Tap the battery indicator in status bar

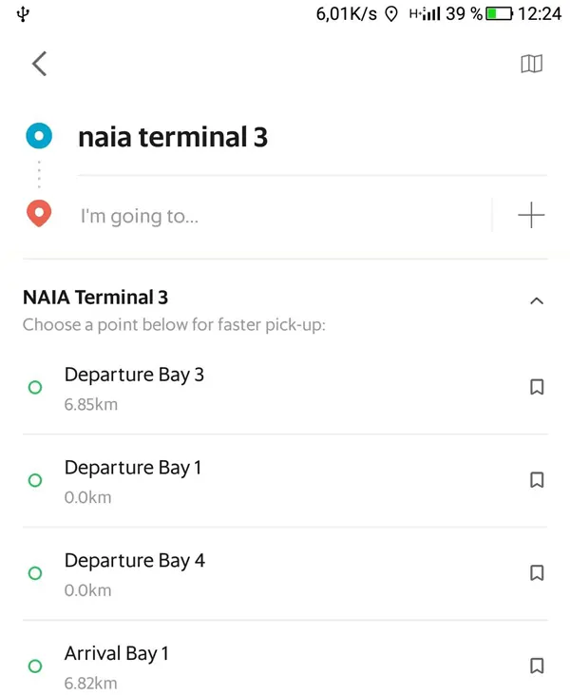499,13
